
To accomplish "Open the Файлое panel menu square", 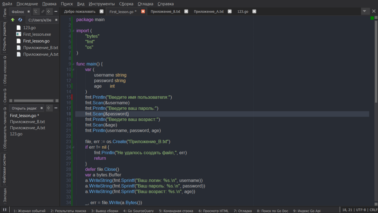I will [29, 11].
